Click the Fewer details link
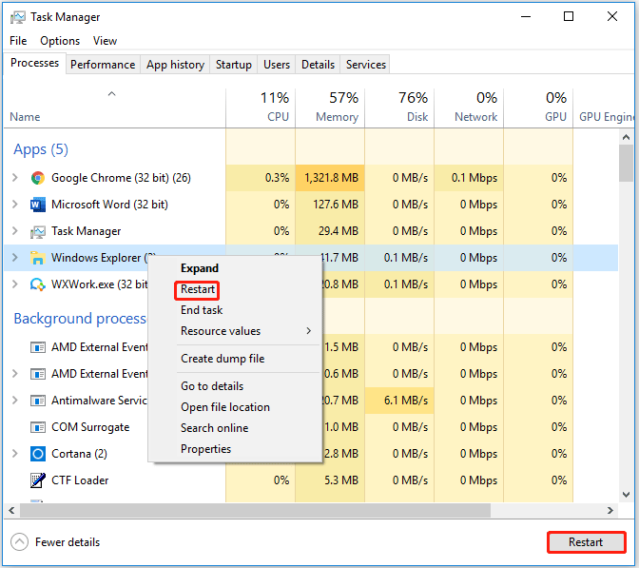The width and height of the screenshot is (639, 568). click(68, 542)
